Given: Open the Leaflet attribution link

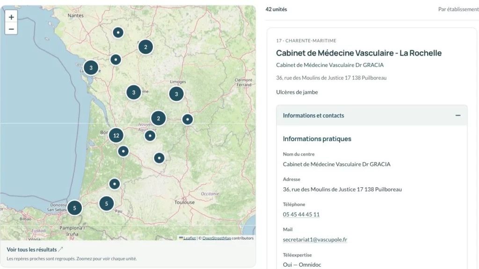Looking at the screenshot, I should click(189, 238).
